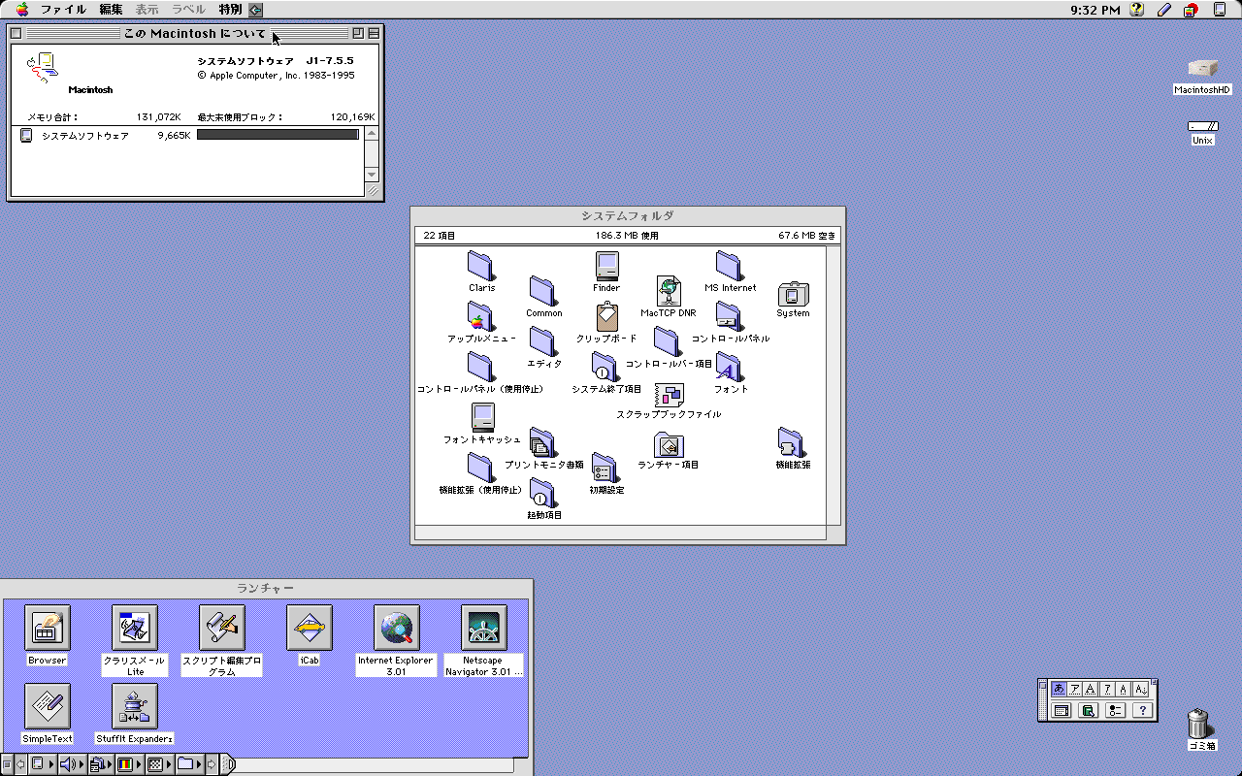The height and width of the screenshot is (776, 1242).
Task: Select the スクラップブックファイル icon
Action: 669,394
